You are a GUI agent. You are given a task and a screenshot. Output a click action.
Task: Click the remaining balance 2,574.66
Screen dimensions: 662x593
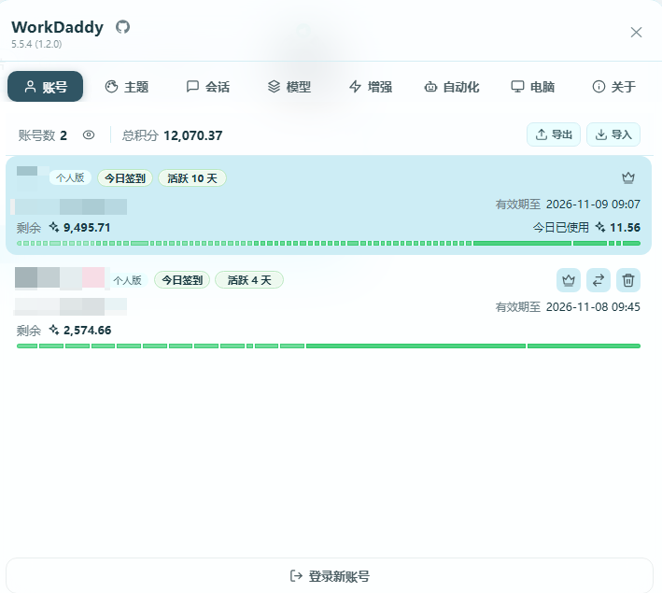(x=88, y=331)
